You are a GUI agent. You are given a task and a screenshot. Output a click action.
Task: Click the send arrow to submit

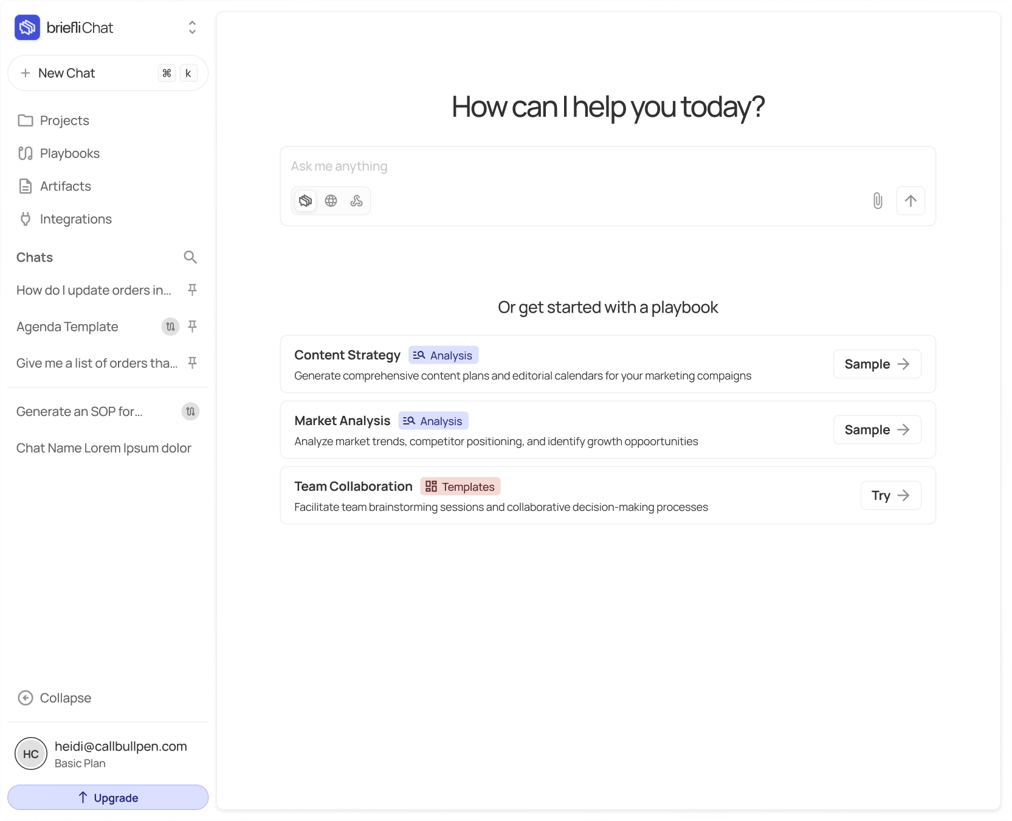click(x=910, y=200)
